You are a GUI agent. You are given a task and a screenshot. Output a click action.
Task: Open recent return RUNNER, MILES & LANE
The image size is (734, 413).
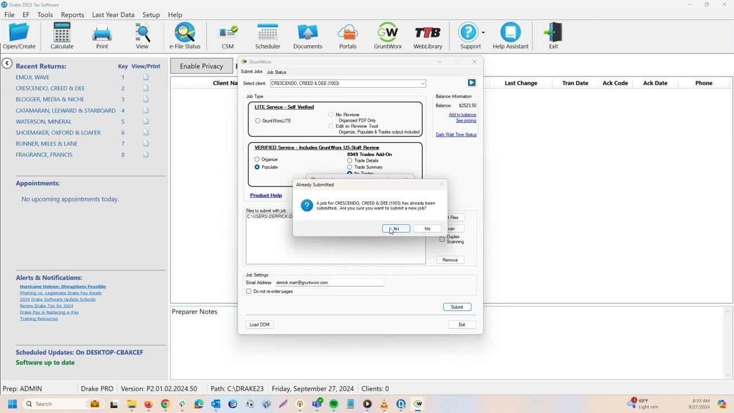click(46, 144)
